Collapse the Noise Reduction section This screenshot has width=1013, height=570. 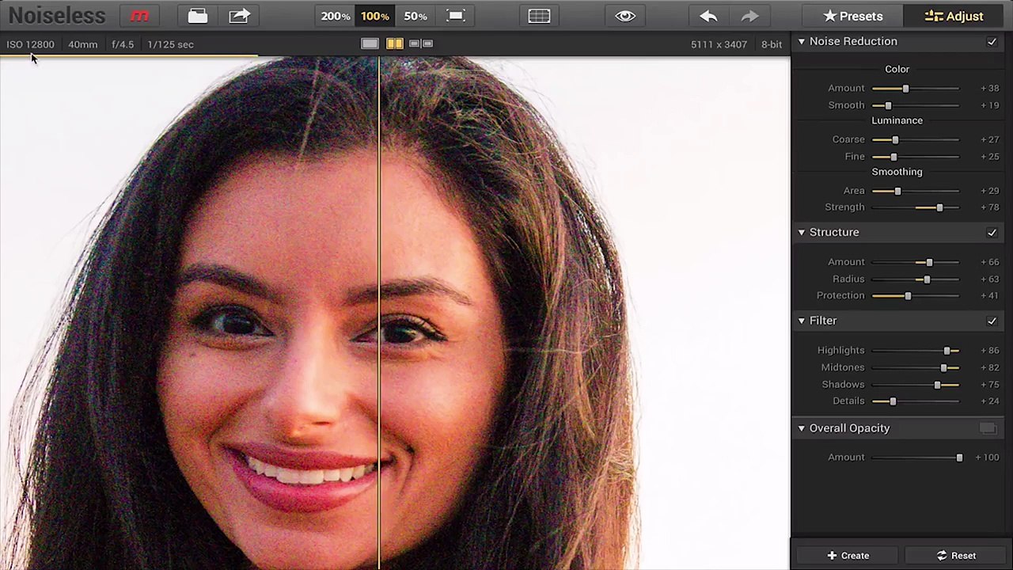coord(802,41)
